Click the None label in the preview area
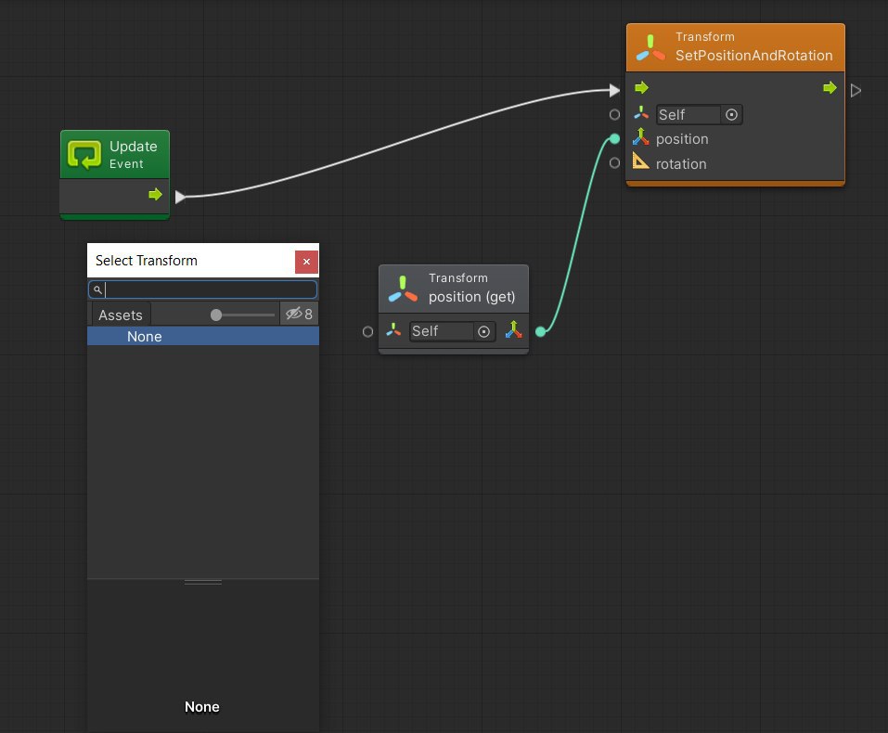 pos(202,707)
